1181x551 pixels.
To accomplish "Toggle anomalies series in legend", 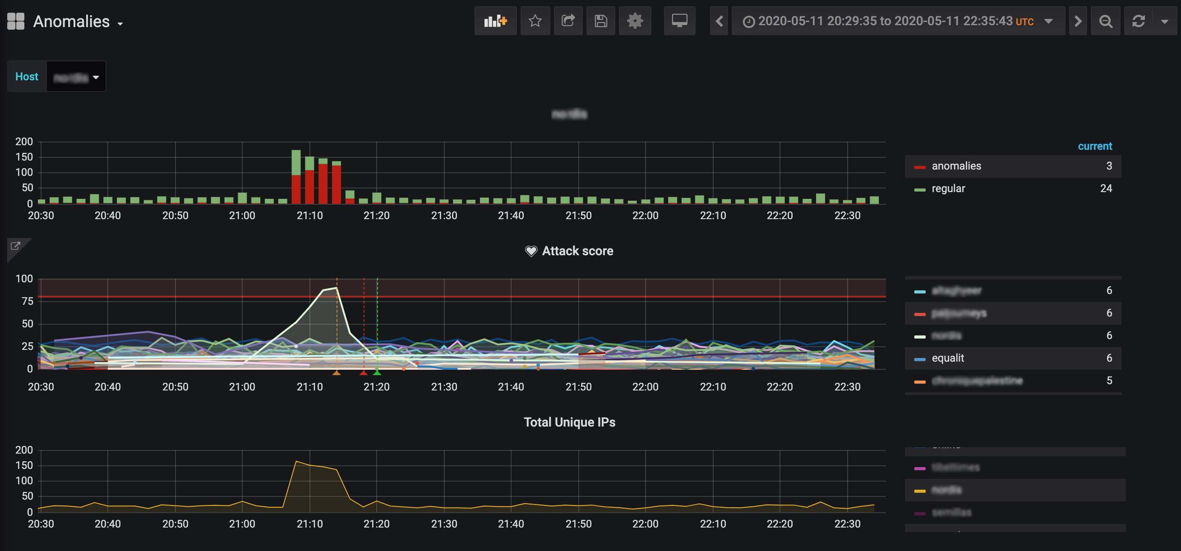I will [956, 166].
